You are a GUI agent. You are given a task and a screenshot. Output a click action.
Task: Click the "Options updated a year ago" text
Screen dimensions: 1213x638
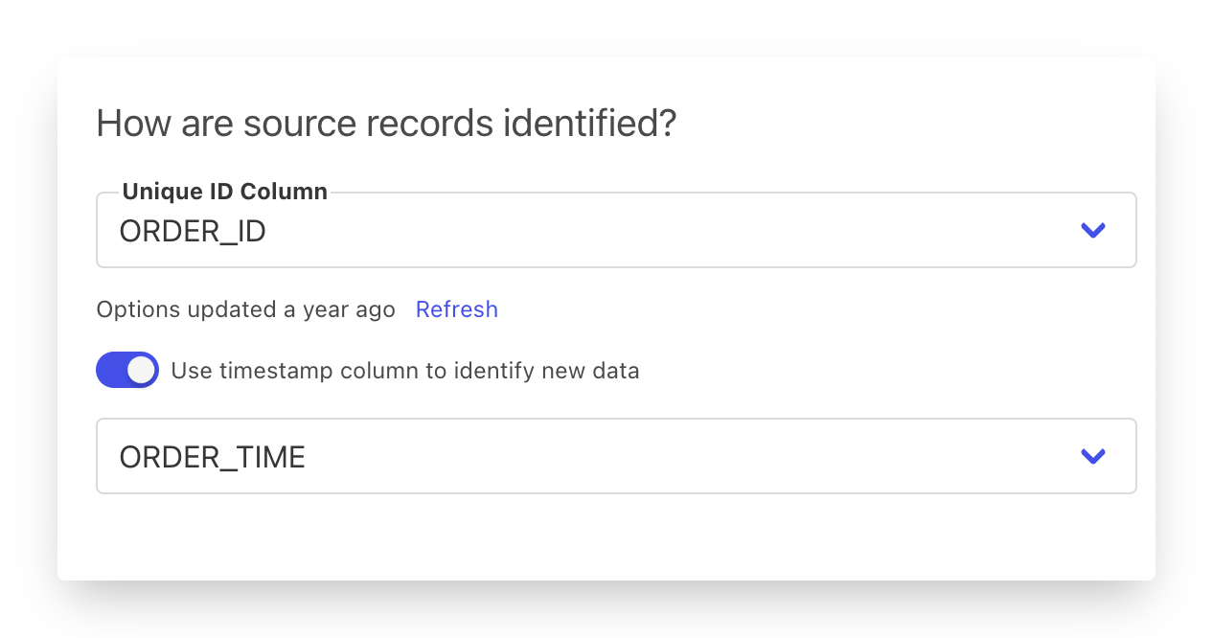click(245, 309)
